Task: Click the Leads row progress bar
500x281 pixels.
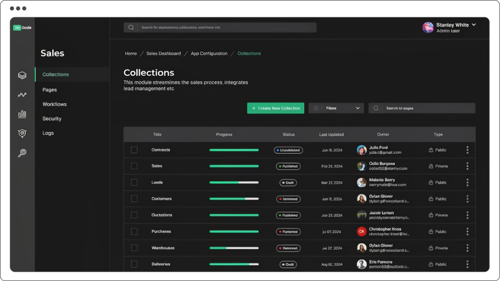Action: pos(234,182)
